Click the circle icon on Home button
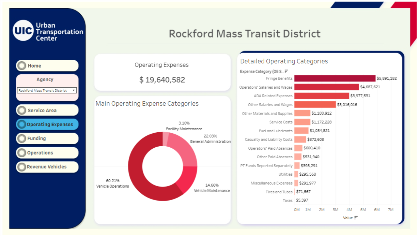 (22, 66)
